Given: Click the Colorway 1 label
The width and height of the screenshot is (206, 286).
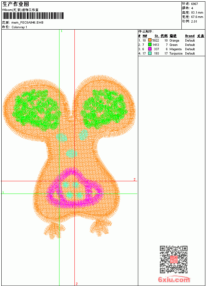Looking at the screenshot, I should coord(19,27).
